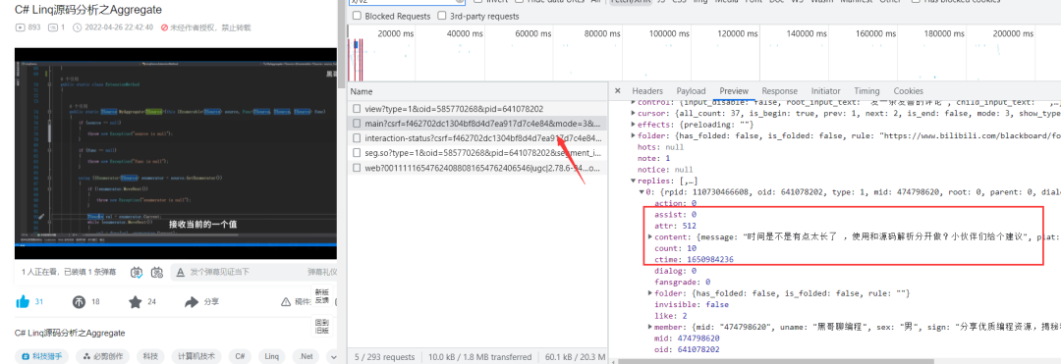Click the 回到旧版 button
Image resolution: width=1061 pixels, height=364 pixels.
(323, 327)
